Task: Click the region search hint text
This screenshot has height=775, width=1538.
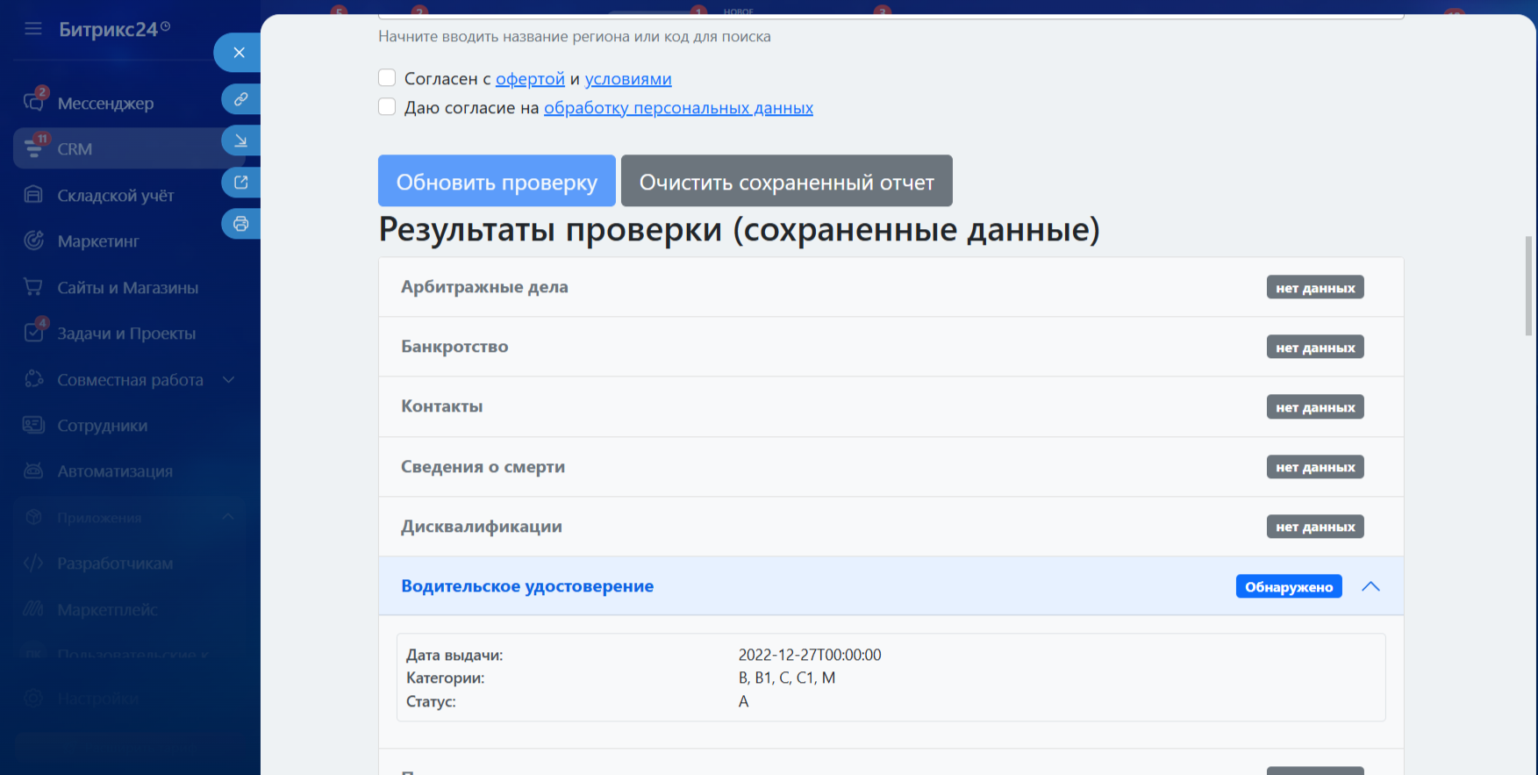Action: (575, 37)
